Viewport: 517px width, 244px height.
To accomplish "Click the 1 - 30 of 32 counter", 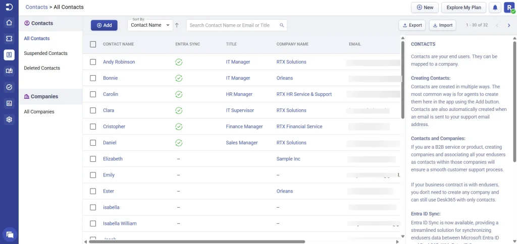I will pos(477,25).
